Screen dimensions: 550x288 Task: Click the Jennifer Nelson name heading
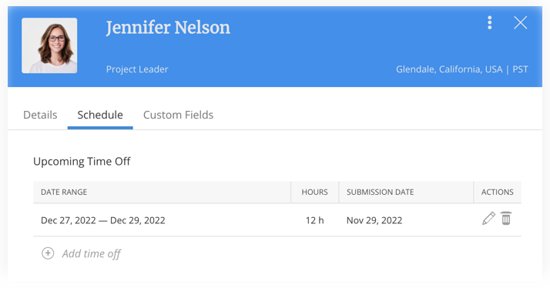(168, 28)
